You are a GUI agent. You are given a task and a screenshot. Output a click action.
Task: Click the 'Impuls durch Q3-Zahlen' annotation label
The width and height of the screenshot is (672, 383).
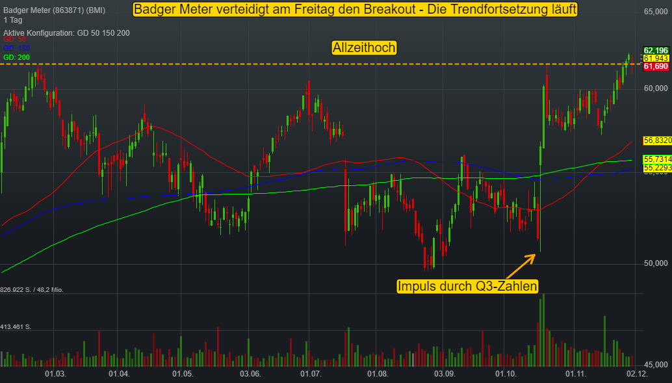pos(467,286)
